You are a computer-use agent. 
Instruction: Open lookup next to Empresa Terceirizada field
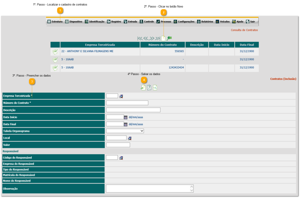(x=121, y=96)
